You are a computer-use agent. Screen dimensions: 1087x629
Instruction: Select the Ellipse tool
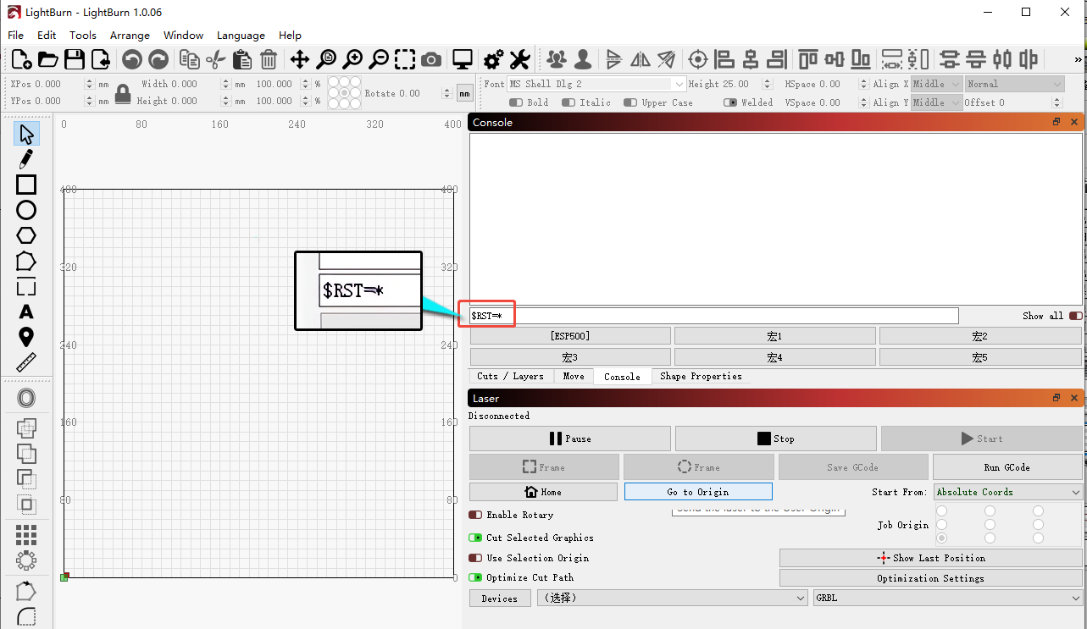(26, 210)
